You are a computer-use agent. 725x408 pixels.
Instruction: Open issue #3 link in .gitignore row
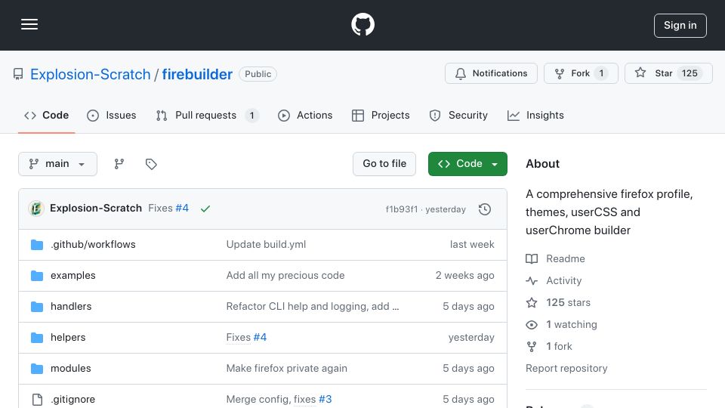coord(325,399)
